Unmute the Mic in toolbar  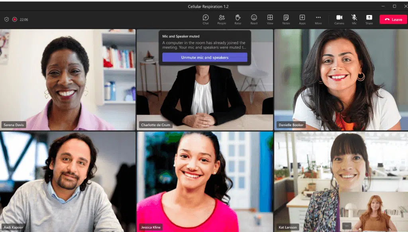tap(354, 19)
